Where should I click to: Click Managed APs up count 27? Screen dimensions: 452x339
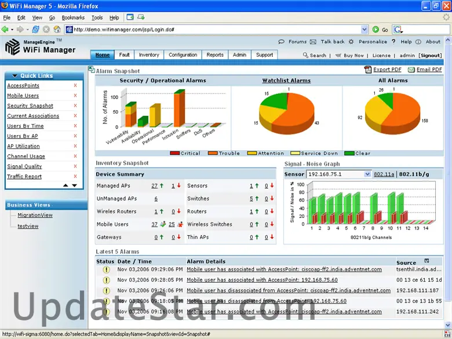(155, 186)
